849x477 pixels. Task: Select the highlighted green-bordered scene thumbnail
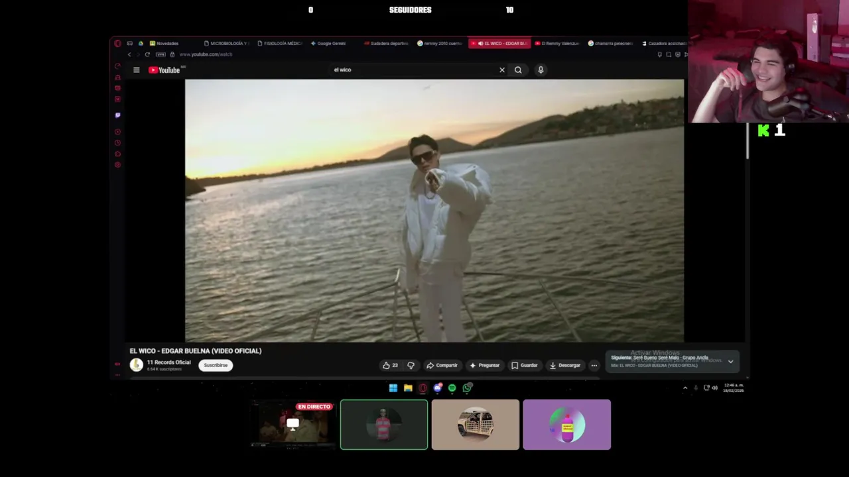[x=384, y=425]
